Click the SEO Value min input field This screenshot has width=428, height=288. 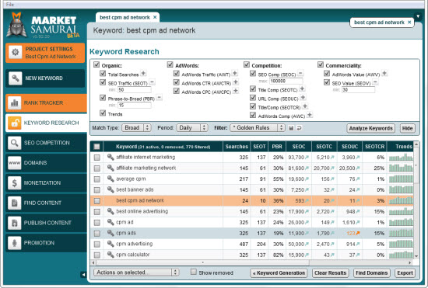(358, 90)
